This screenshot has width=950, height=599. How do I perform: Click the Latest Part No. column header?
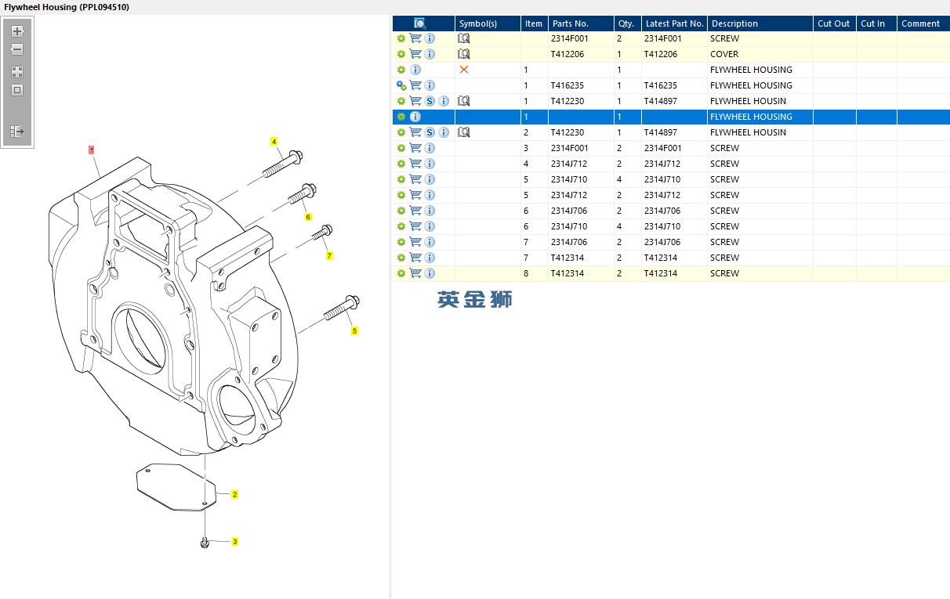pyautogui.click(x=674, y=23)
